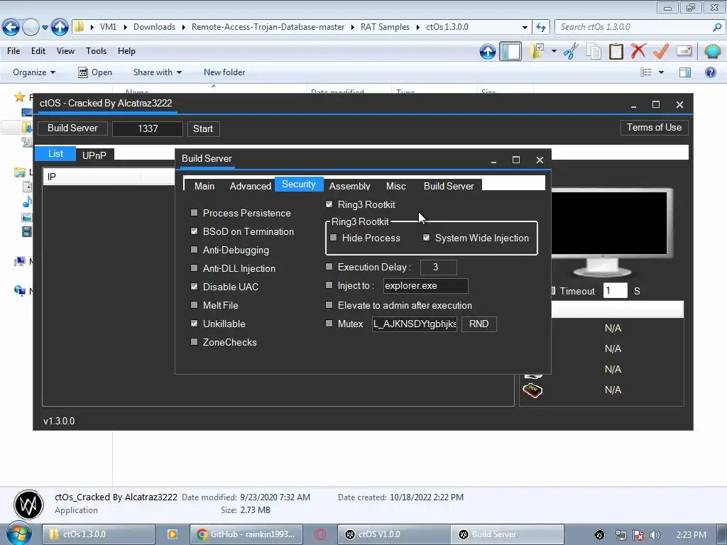This screenshot has width=727, height=545.
Task: Switch to the Main tab
Action: click(204, 187)
